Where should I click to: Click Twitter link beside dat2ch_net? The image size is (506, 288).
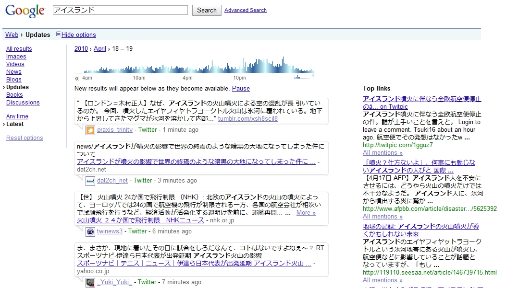click(x=143, y=181)
